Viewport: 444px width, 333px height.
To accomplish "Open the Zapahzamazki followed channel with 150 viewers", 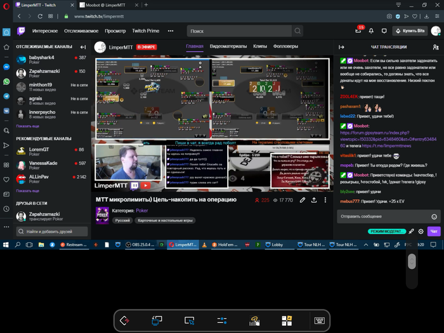I will point(51,73).
